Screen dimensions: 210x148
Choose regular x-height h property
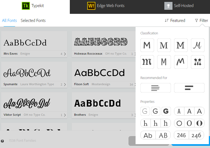coord(156,123)
